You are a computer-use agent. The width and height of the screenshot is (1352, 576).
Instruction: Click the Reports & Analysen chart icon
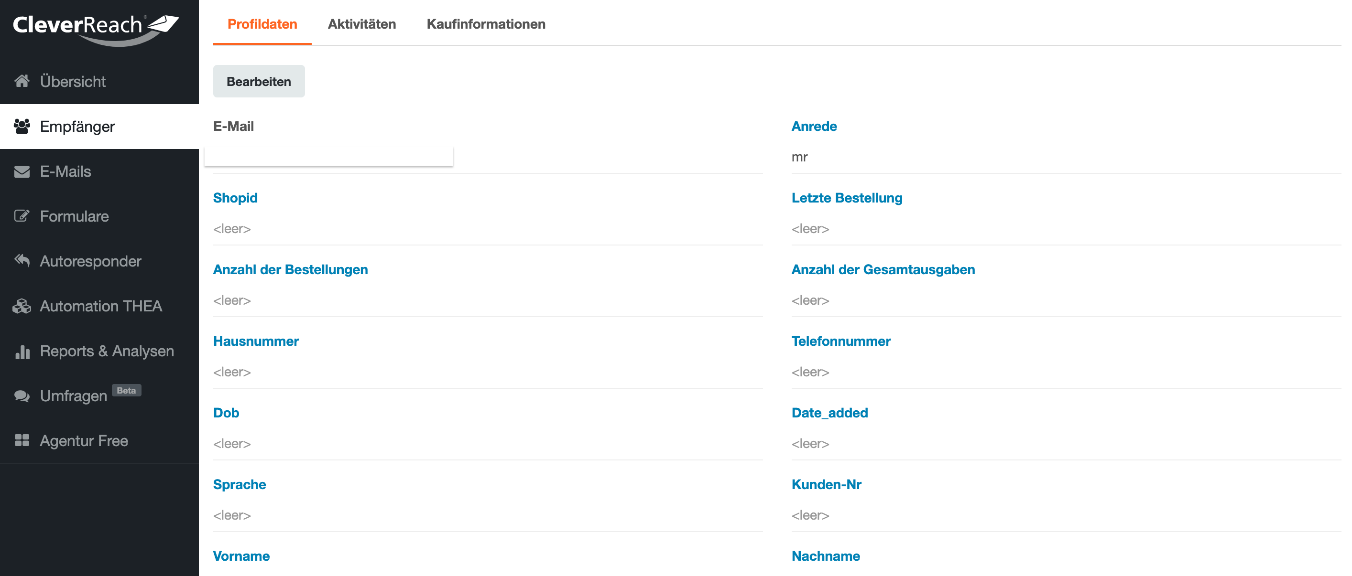(22, 351)
